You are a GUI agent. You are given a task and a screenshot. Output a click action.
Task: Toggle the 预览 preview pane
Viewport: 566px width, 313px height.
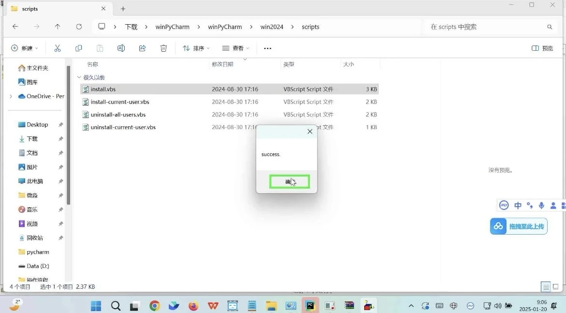tap(541, 48)
